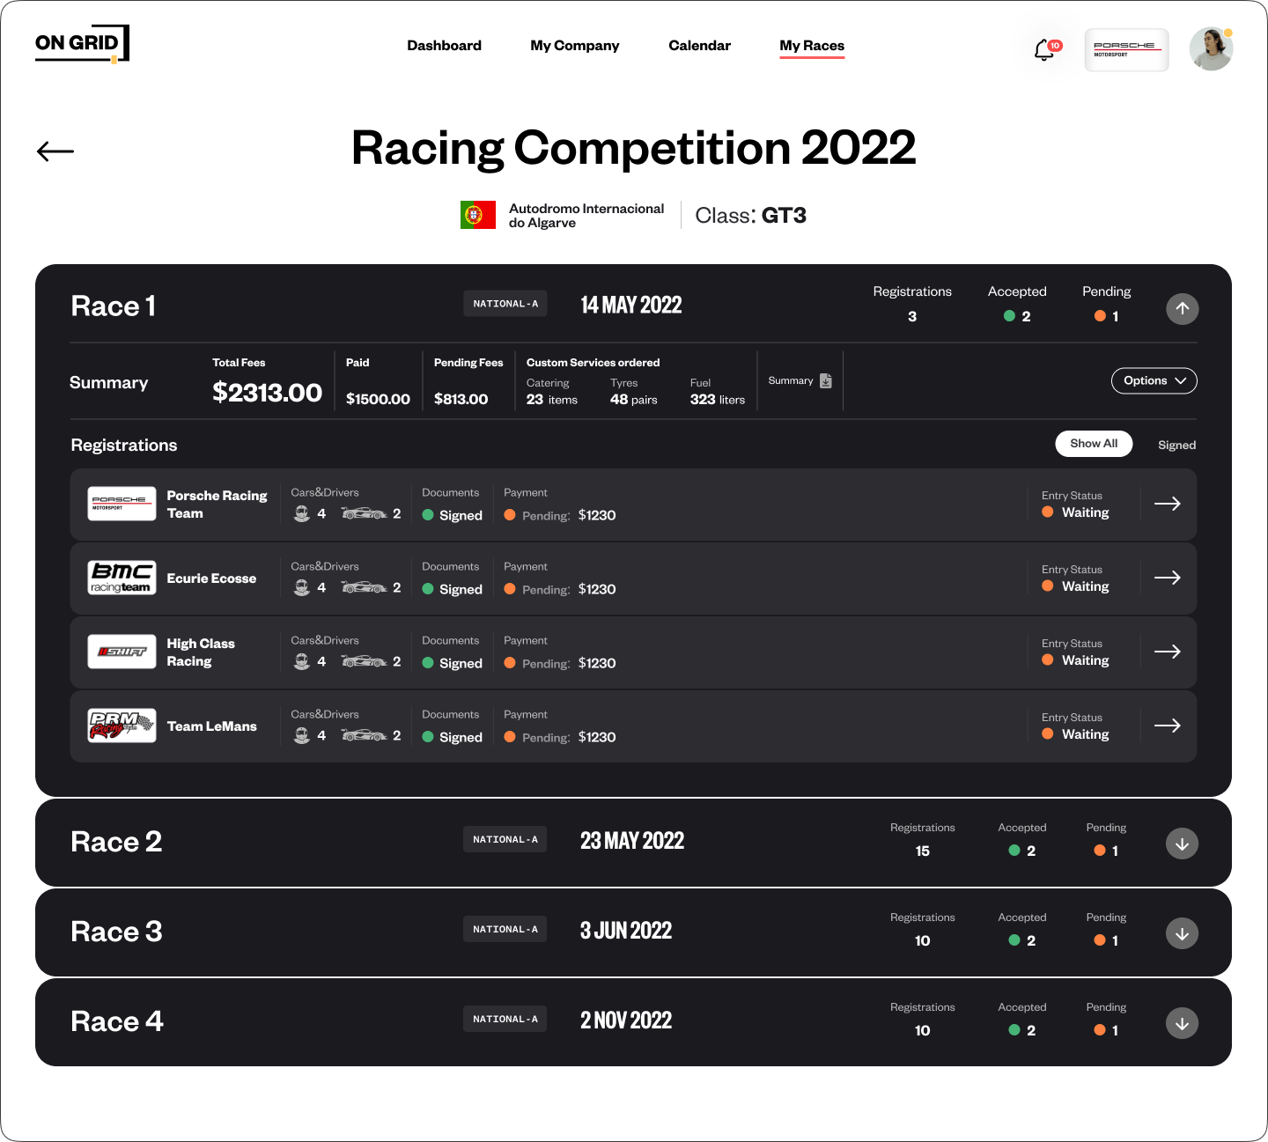Open High Class Racing registration arrow
The height and width of the screenshot is (1142, 1268).
pyautogui.click(x=1167, y=652)
